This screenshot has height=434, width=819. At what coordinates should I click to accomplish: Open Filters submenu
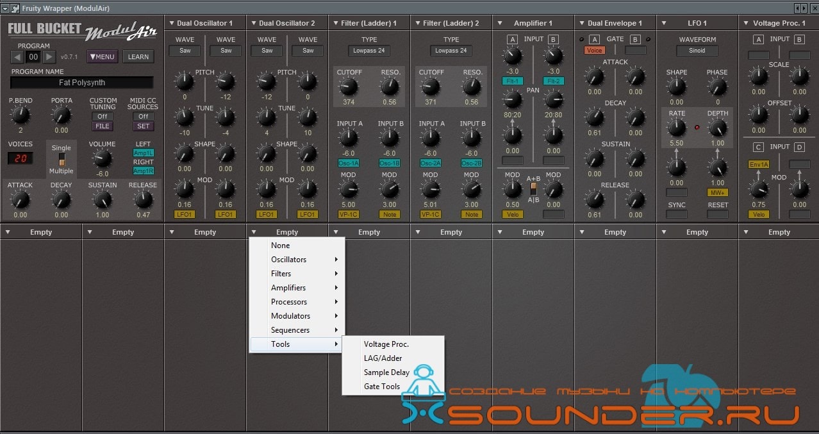pyautogui.click(x=297, y=274)
